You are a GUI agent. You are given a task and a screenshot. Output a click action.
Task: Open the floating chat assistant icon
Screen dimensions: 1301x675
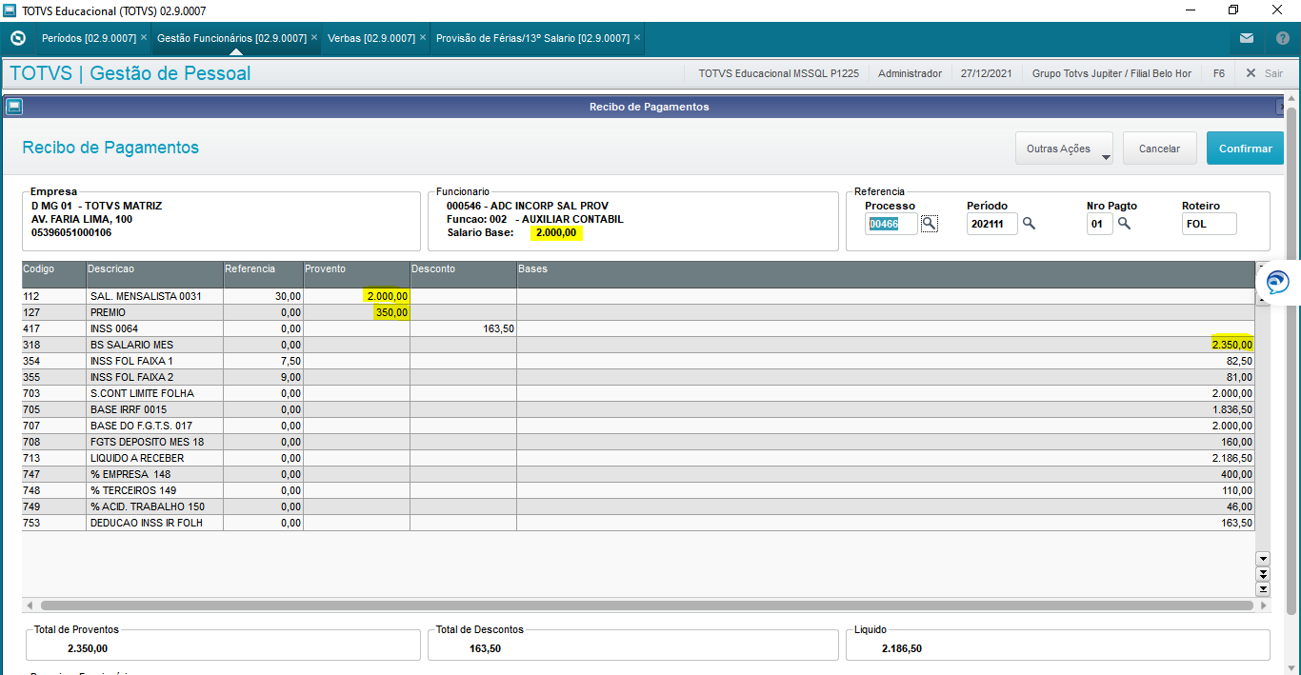(1277, 283)
